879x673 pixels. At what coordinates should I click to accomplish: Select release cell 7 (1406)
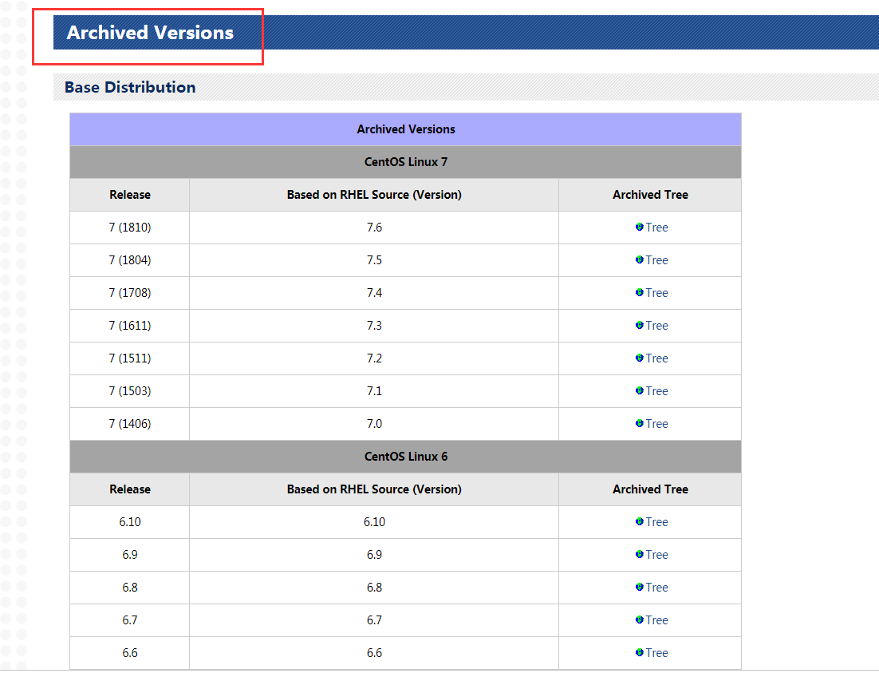click(x=130, y=424)
